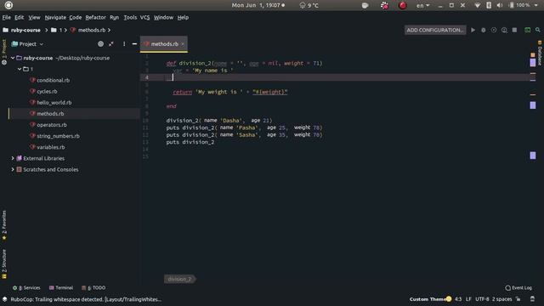This screenshot has width=544, height=306.
Task: Click the volume speaker icon in the top bar
Action: [500, 5]
